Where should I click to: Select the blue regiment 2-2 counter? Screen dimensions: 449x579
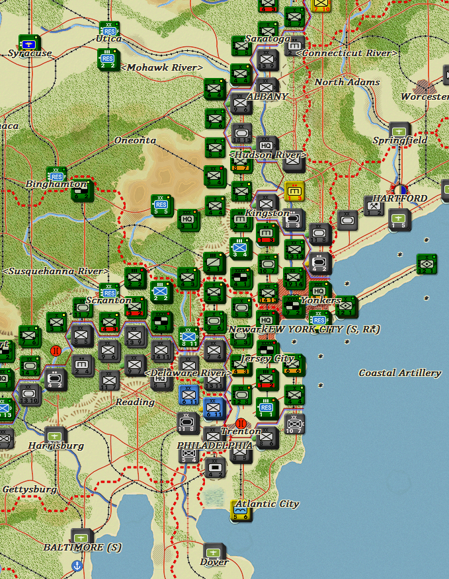[x=161, y=291]
